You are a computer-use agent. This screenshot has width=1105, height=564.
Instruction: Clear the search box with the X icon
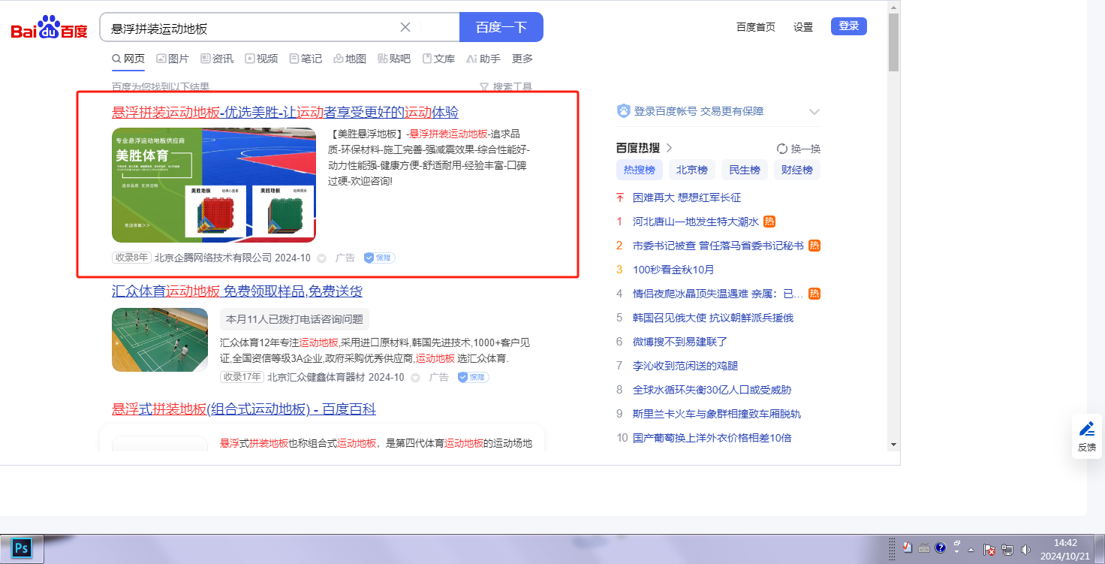coord(405,27)
